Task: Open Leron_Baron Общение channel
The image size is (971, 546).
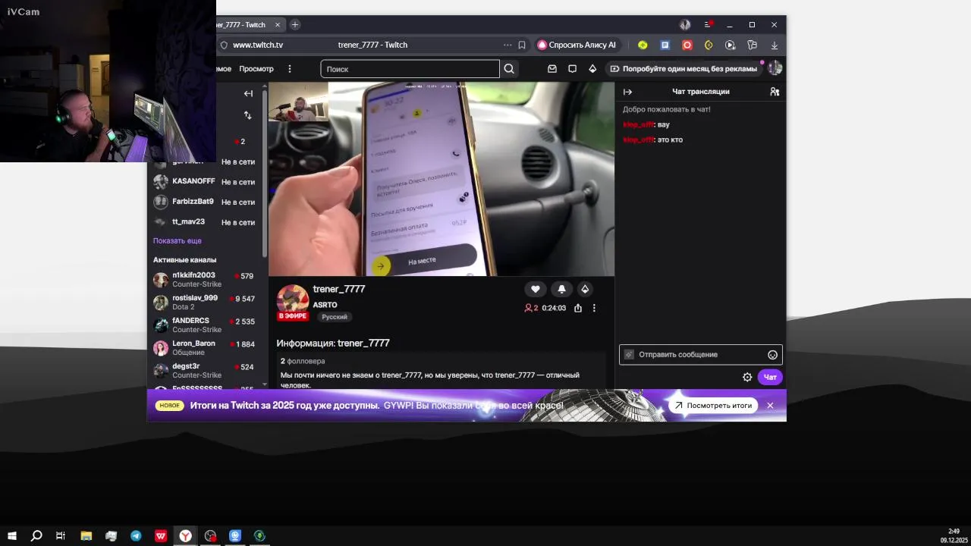Action: tap(205, 348)
